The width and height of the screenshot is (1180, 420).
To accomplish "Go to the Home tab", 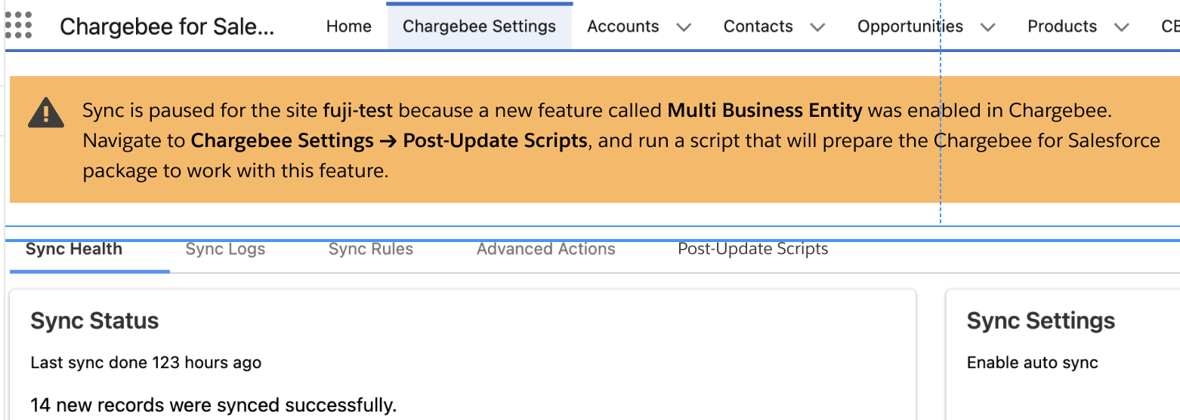I will click(x=348, y=26).
